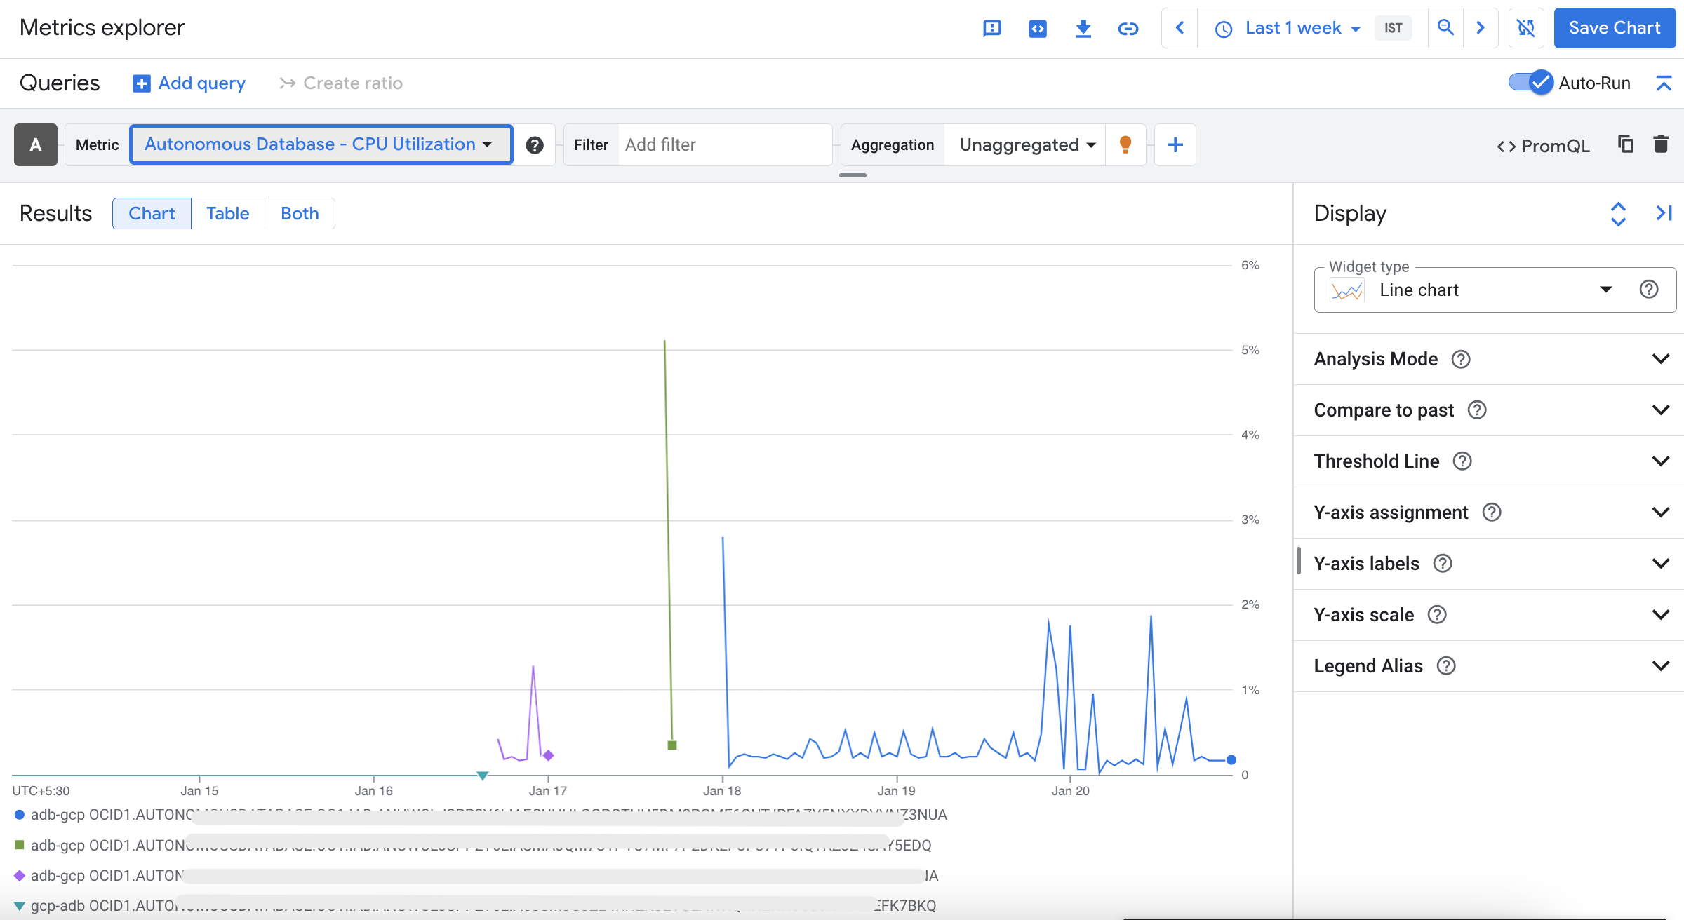Viewport: 1684px width, 920px height.
Task: Disable auto-refresh with the crossed sync icon
Action: [x=1525, y=28]
